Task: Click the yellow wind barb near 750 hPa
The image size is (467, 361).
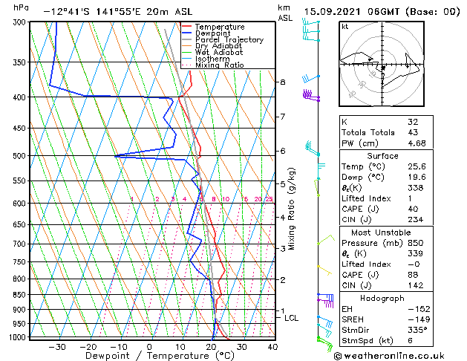Action: tap(324, 270)
